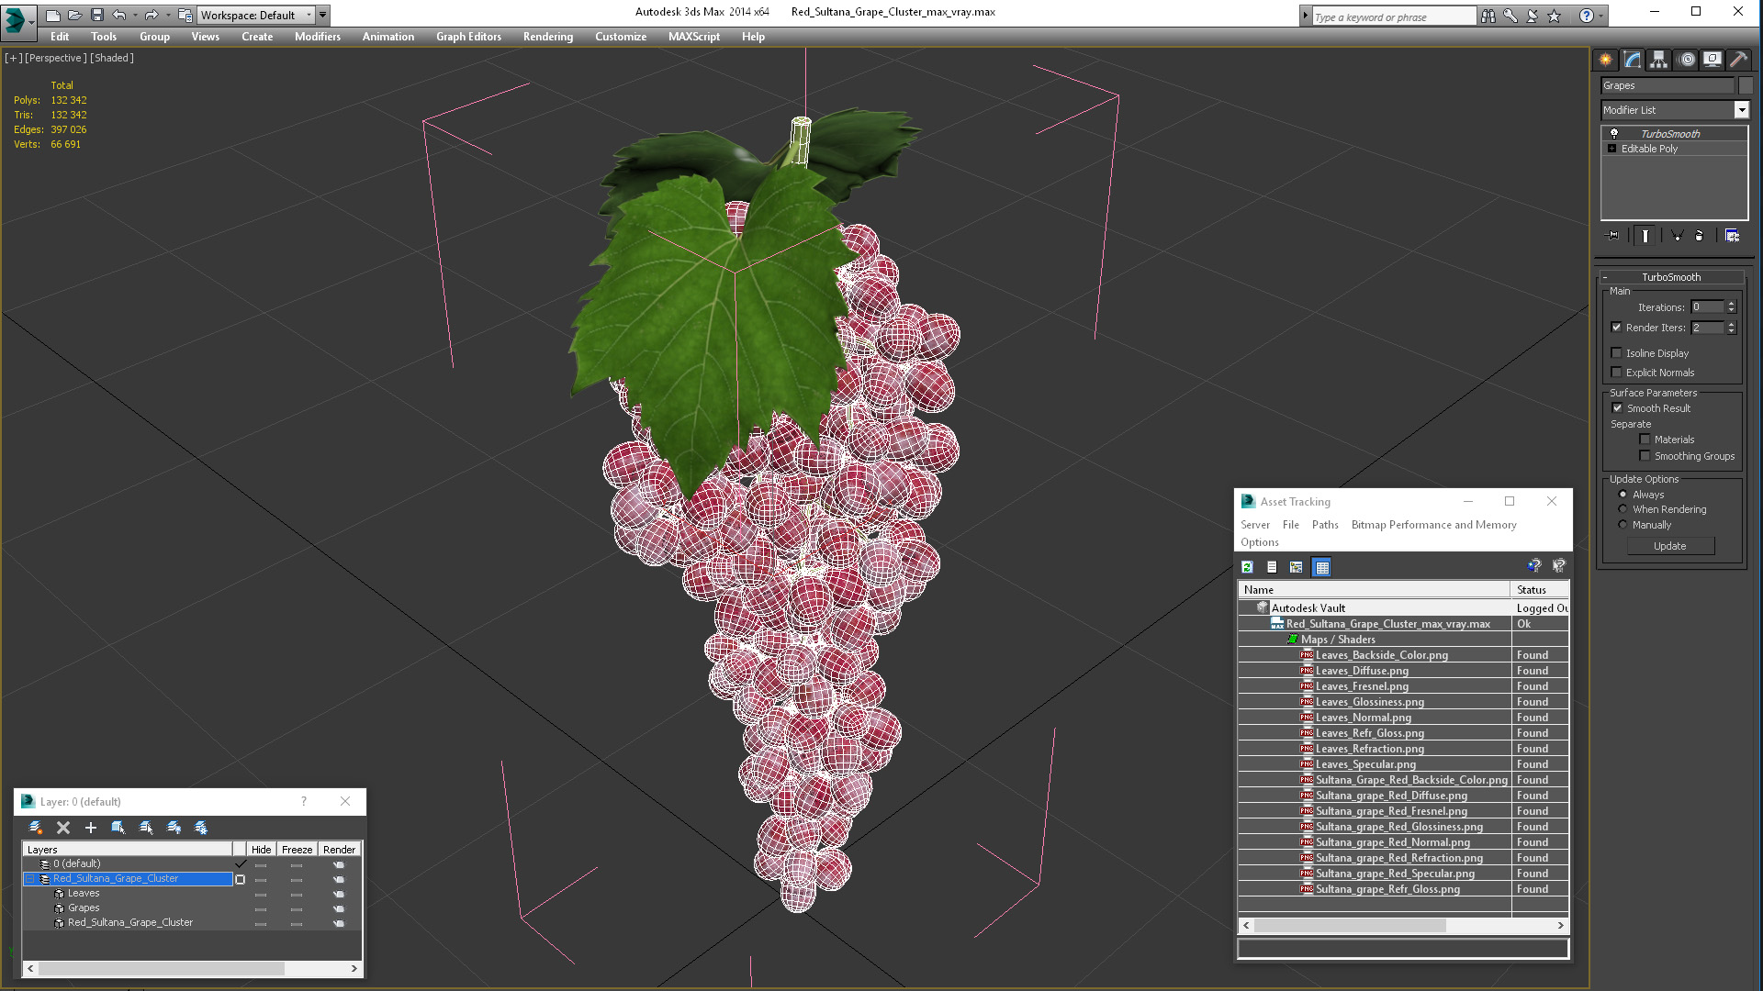Open the Graph Editors menu
The width and height of the screenshot is (1763, 991).
pos(468,37)
